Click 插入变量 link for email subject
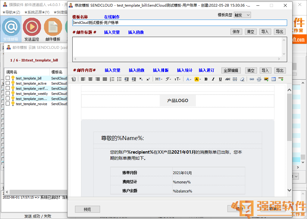This screenshot has width=307, height=219. [112, 32]
